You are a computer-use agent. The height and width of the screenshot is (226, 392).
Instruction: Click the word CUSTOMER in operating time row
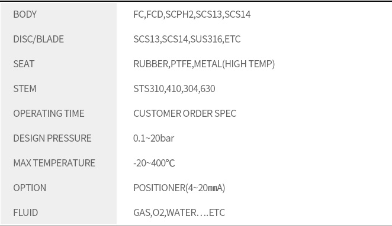pos(157,113)
